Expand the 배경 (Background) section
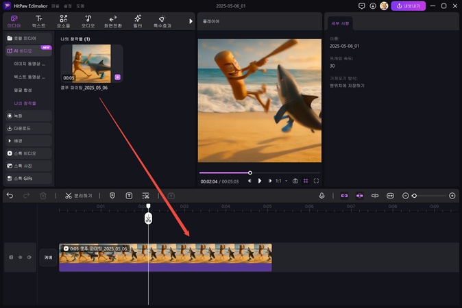This screenshot has width=462, height=308. click(29, 141)
